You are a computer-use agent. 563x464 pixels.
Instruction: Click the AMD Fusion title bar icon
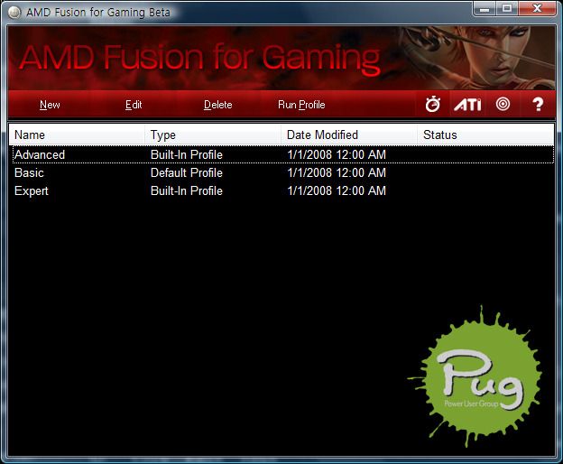(x=14, y=13)
